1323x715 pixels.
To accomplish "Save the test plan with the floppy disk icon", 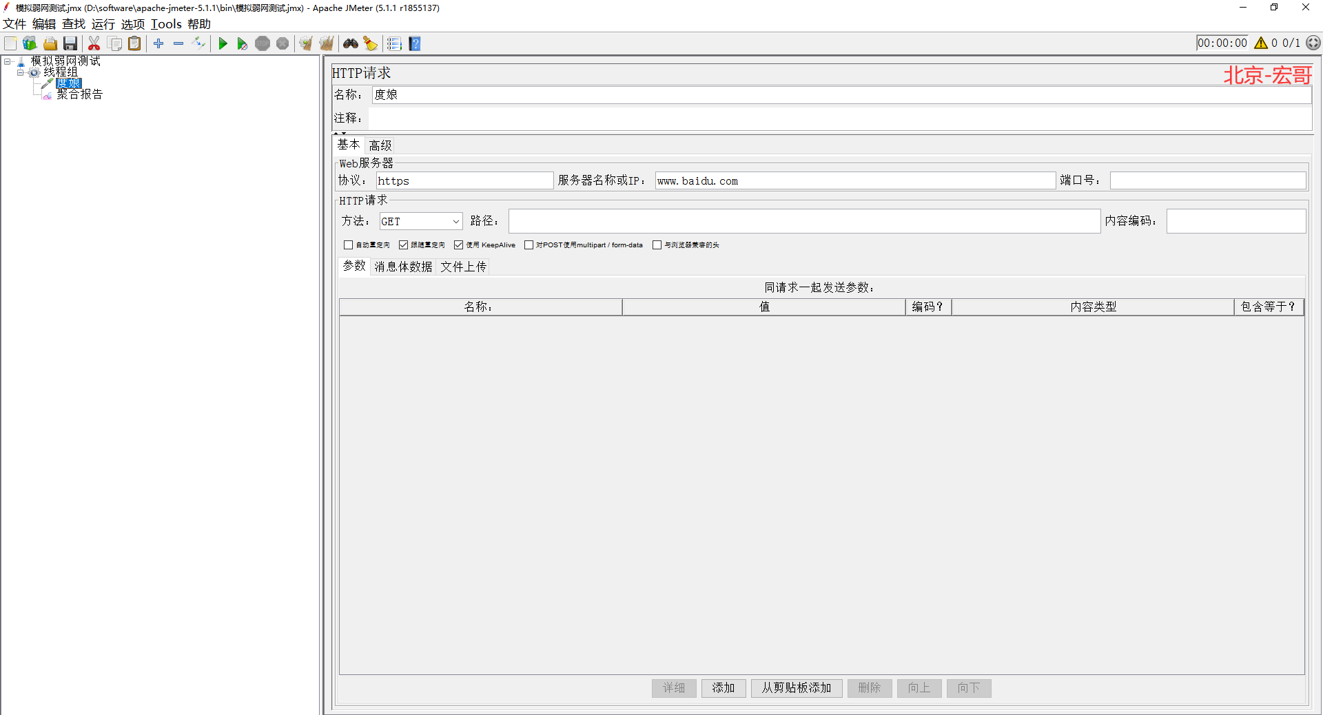I will (x=70, y=43).
